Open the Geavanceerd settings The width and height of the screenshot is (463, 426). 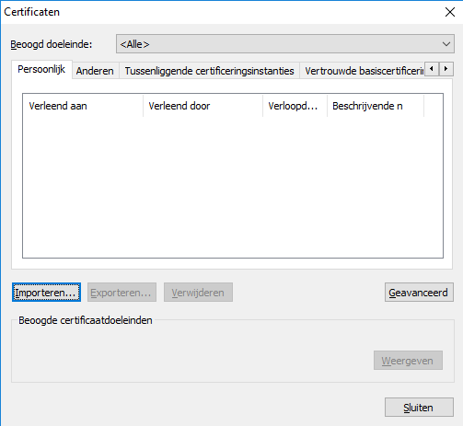(419, 293)
